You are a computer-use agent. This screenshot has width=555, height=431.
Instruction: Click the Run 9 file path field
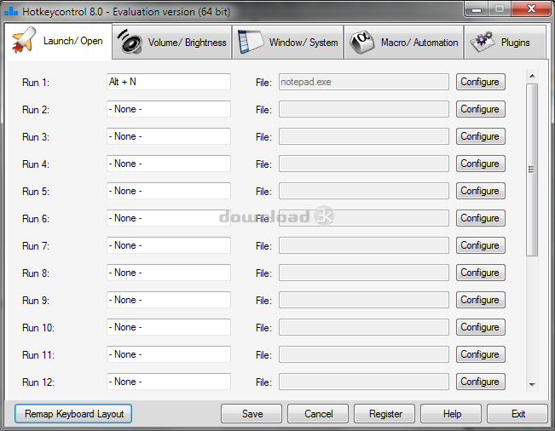click(364, 300)
